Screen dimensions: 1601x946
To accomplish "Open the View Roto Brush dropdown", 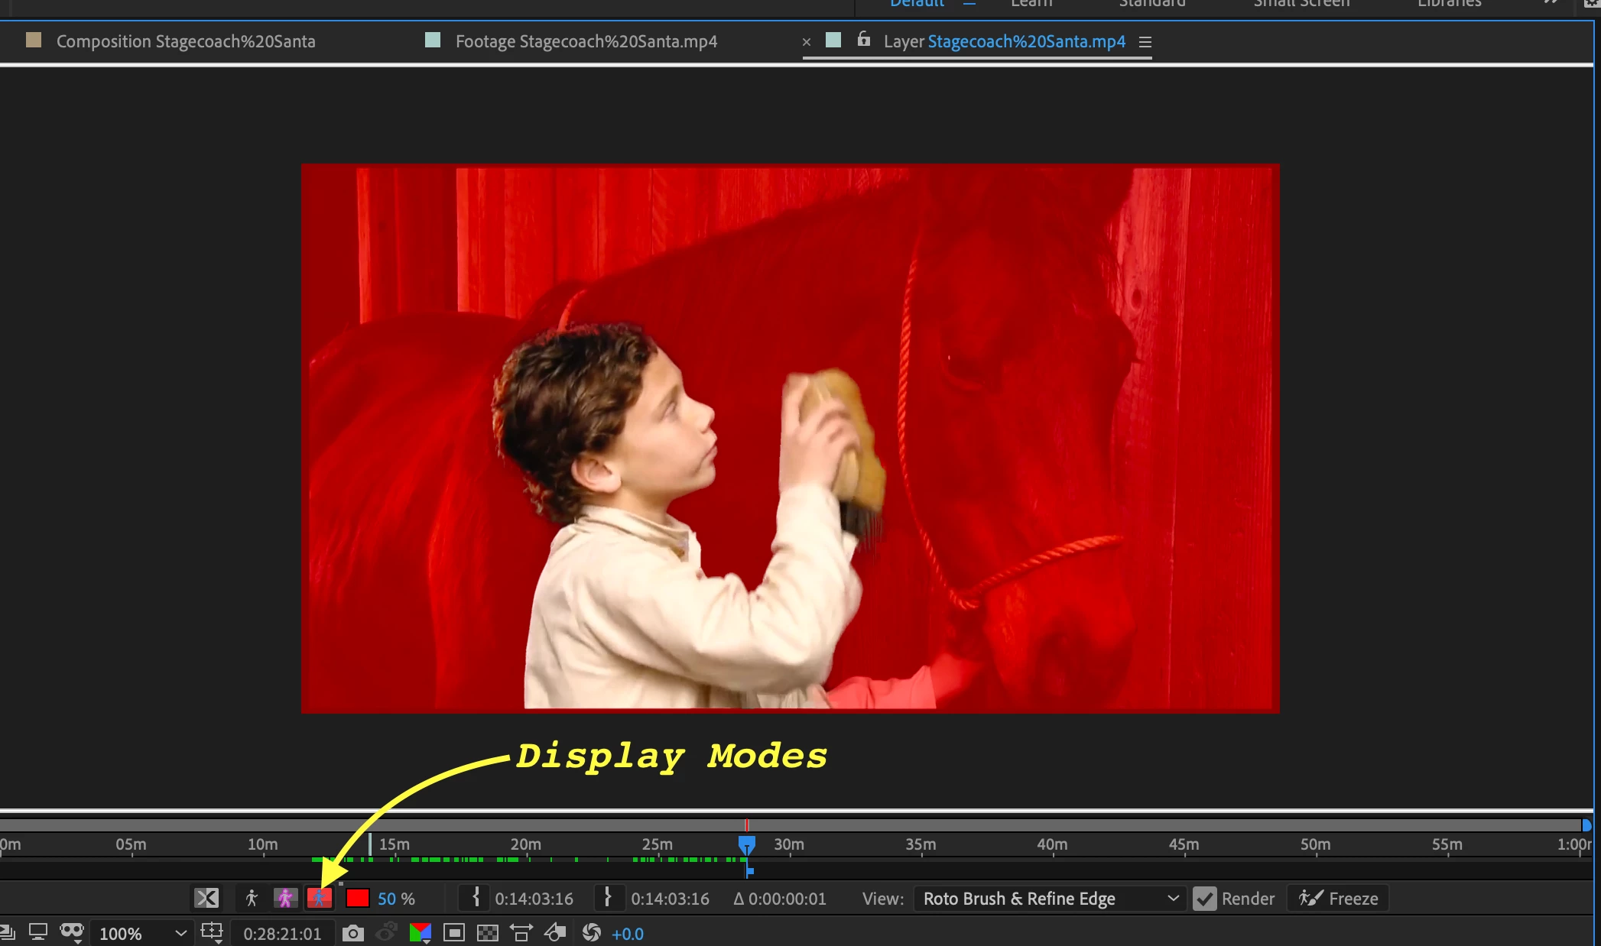I will coord(1050,899).
